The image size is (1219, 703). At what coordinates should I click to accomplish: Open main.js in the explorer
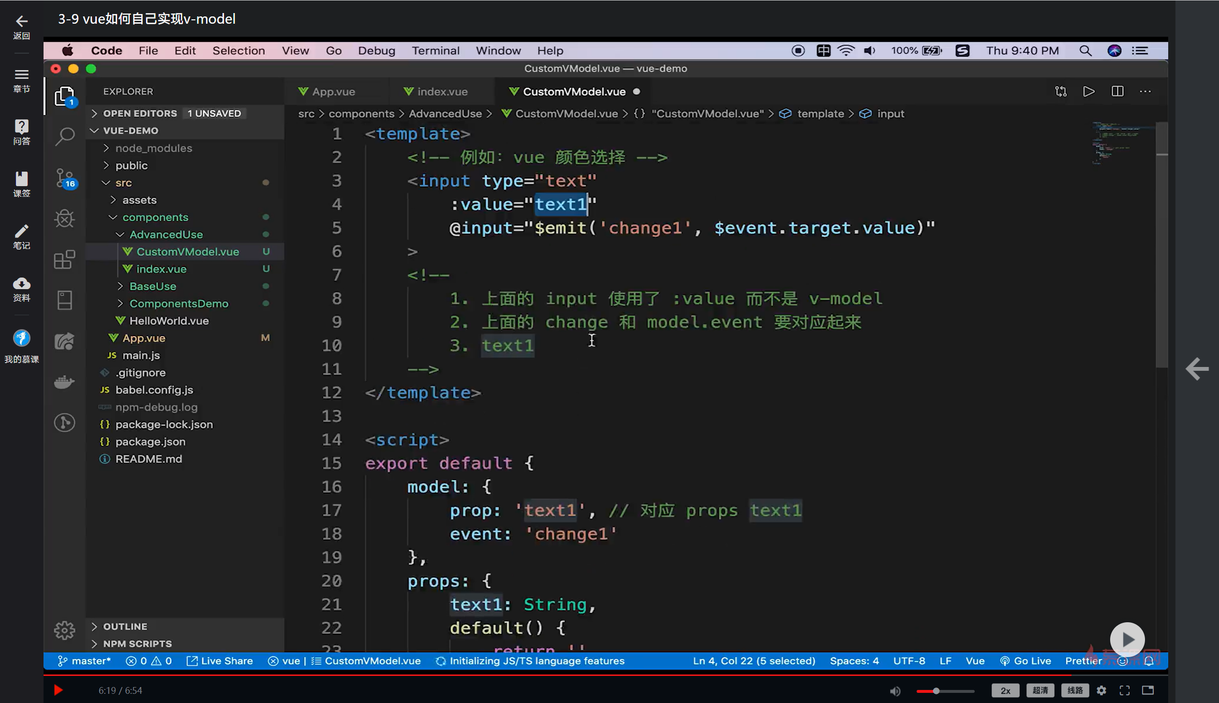point(141,355)
